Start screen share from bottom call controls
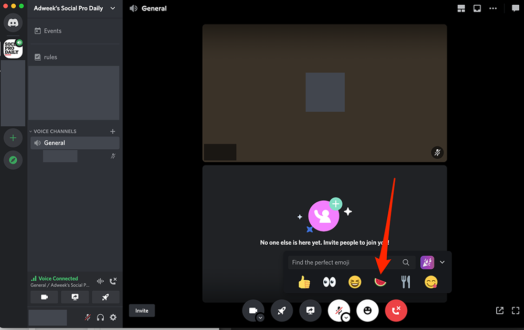Viewport: 524px width, 330px height. tap(310, 311)
